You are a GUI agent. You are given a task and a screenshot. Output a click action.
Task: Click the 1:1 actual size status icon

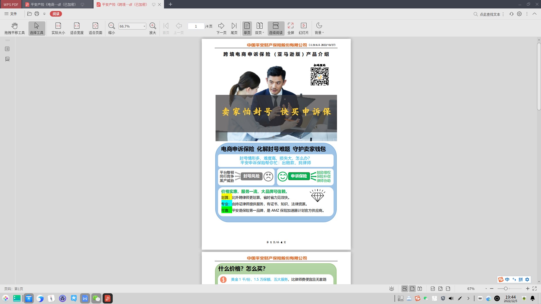[x=433, y=289]
